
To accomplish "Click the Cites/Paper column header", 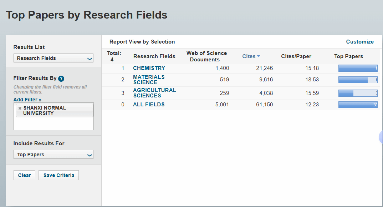I will [x=296, y=56].
